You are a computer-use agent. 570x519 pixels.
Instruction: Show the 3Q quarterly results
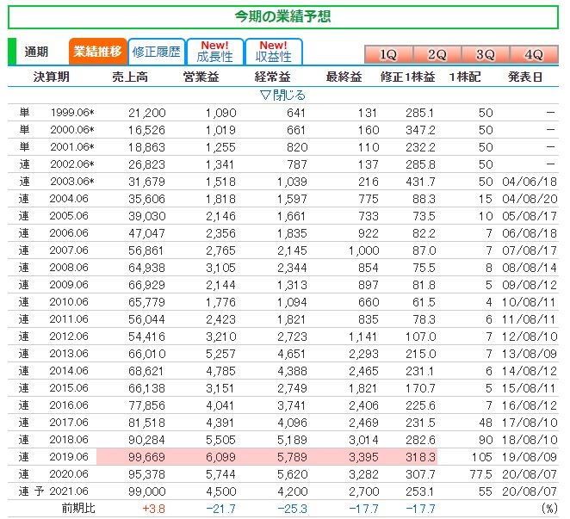point(486,54)
